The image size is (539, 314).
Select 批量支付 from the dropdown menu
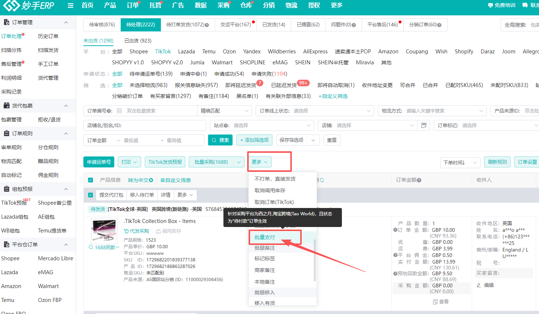point(265,237)
